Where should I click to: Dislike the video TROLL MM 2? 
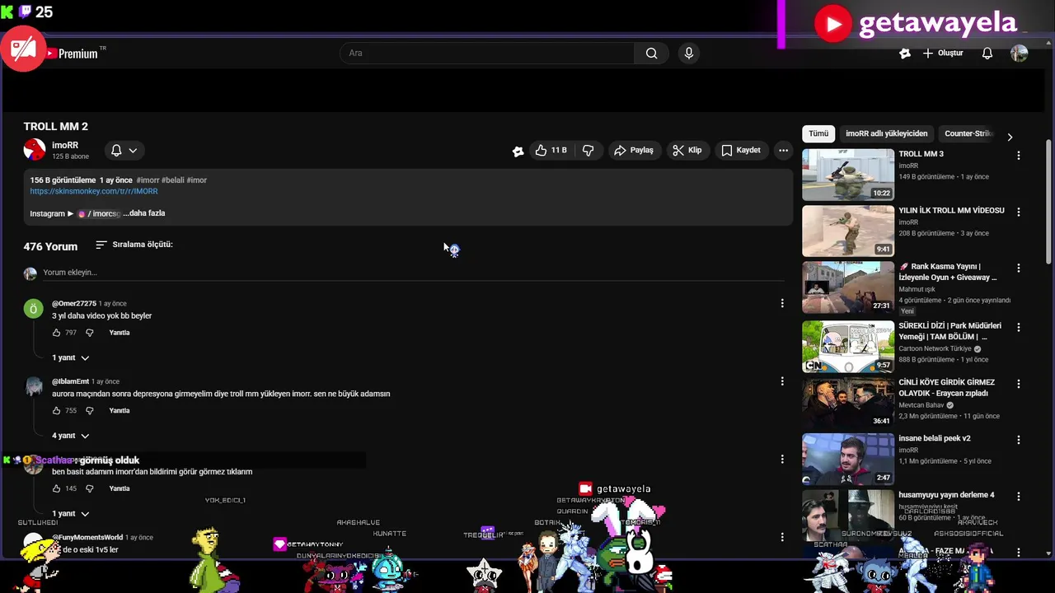pos(588,150)
